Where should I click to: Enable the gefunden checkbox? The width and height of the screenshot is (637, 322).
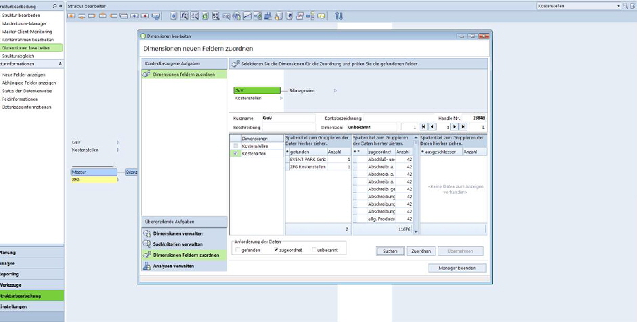pyautogui.click(x=238, y=250)
